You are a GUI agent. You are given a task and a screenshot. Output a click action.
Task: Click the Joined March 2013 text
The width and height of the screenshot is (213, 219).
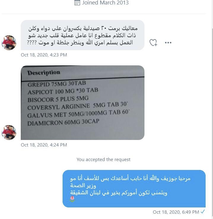(105, 3)
